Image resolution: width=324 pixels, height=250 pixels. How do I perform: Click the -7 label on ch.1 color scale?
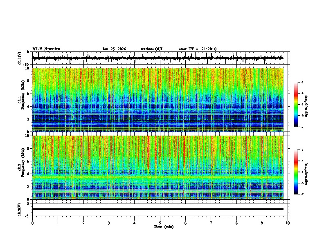tap(301, 127)
